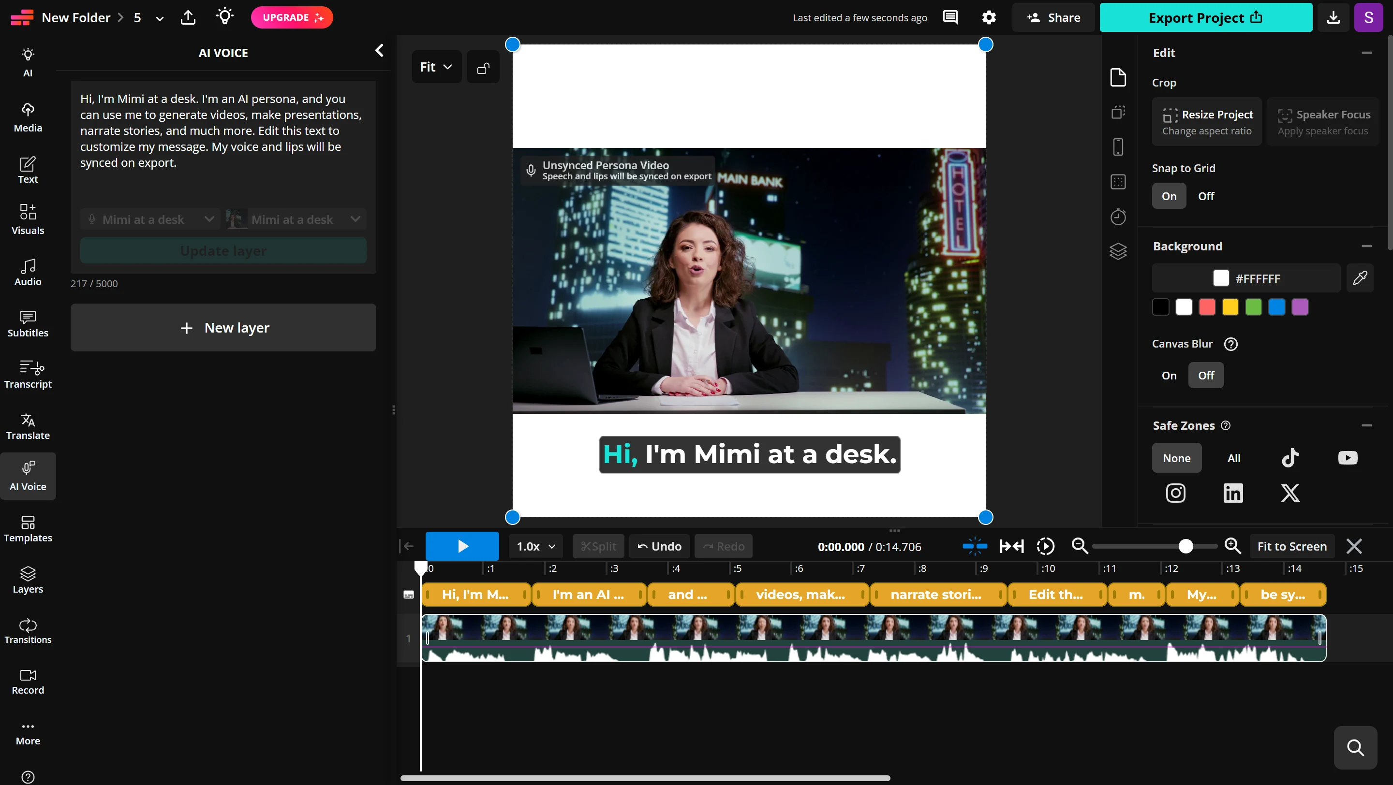
Task: Add a New layer
Action: pos(223,327)
